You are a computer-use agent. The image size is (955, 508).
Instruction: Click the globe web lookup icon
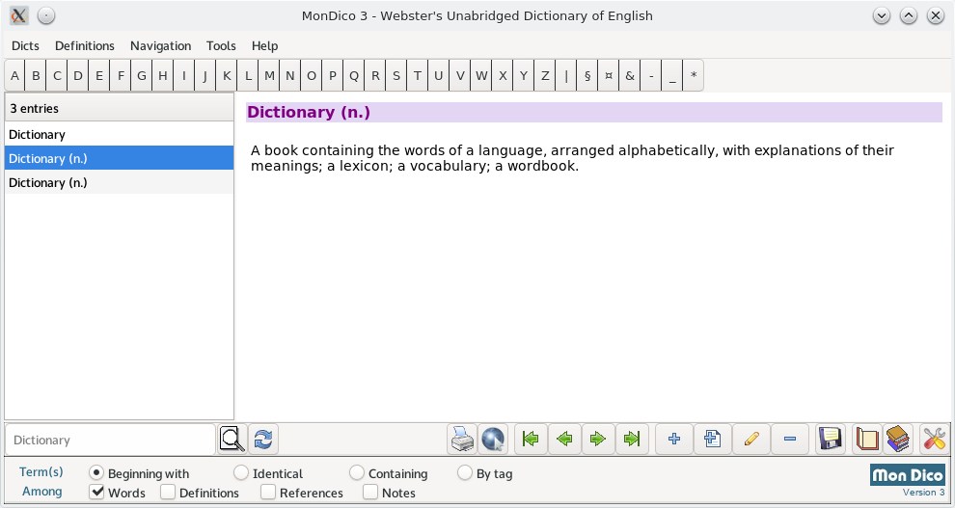[493, 440]
